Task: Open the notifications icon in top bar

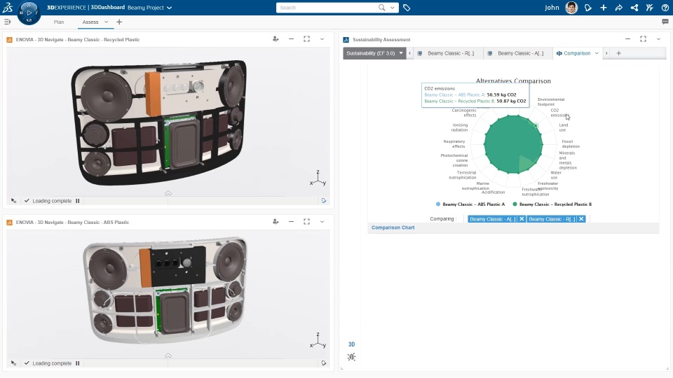Action: click(588, 8)
